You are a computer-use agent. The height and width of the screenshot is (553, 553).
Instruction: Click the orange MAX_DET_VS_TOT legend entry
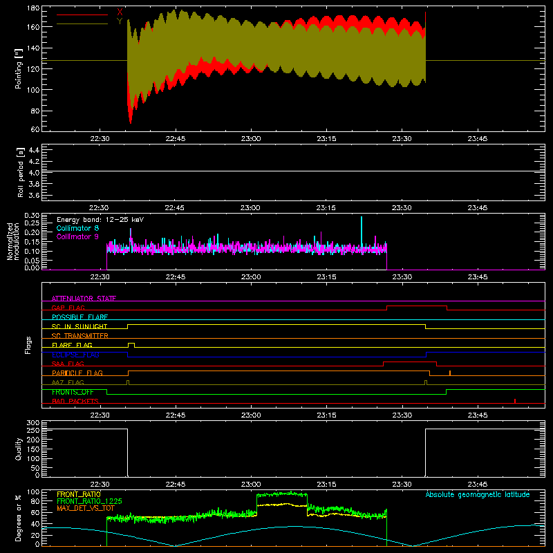(86, 508)
